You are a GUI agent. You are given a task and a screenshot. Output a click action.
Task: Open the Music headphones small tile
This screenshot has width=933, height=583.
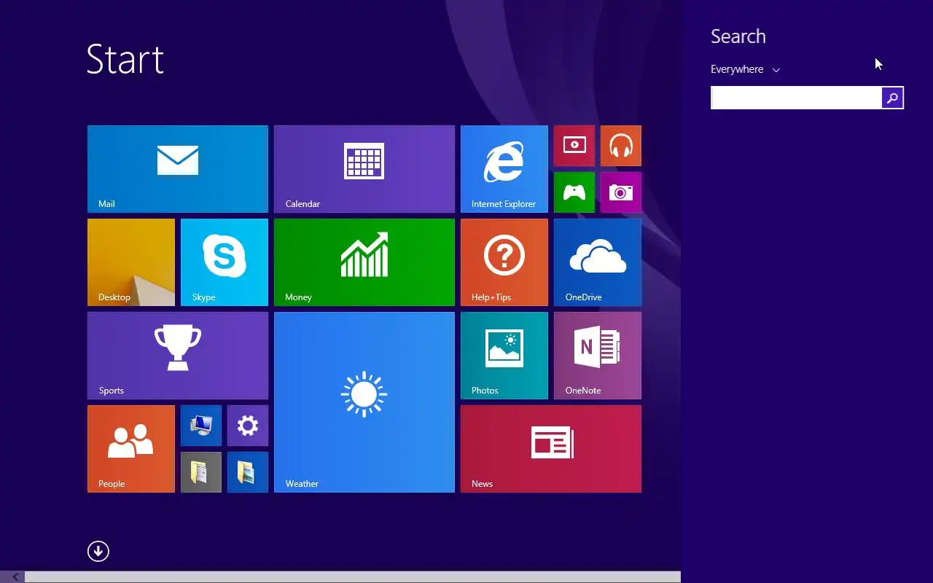click(x=621, y=146)
